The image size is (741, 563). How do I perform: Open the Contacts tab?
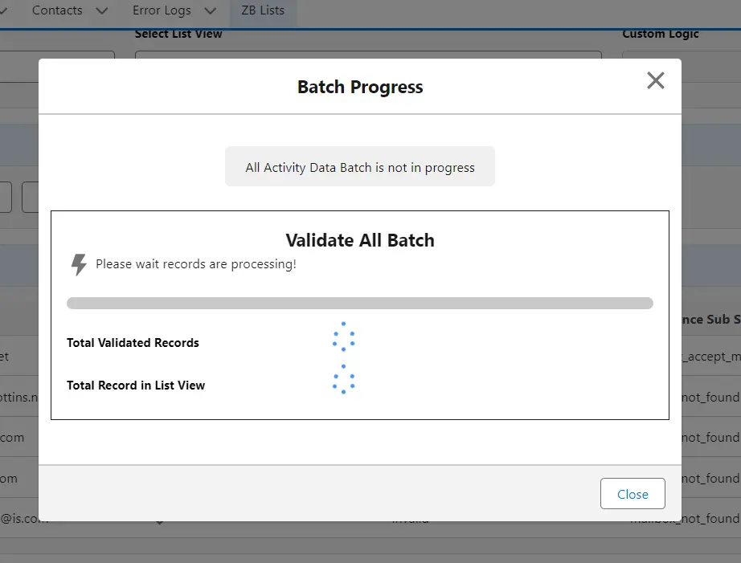[57, 10]
